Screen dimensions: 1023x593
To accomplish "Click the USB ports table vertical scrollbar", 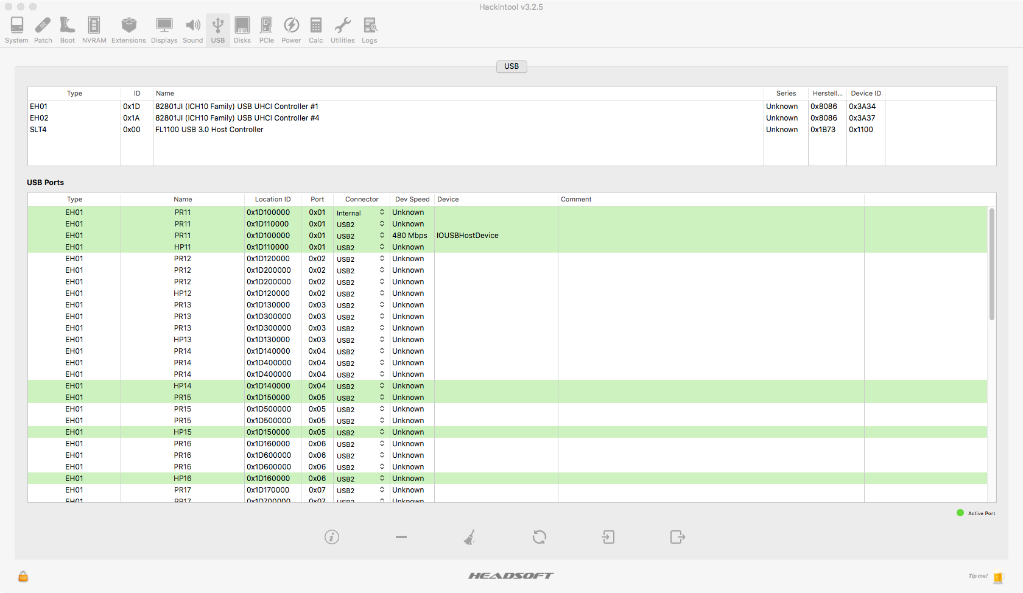I will (x=991, y=264).
